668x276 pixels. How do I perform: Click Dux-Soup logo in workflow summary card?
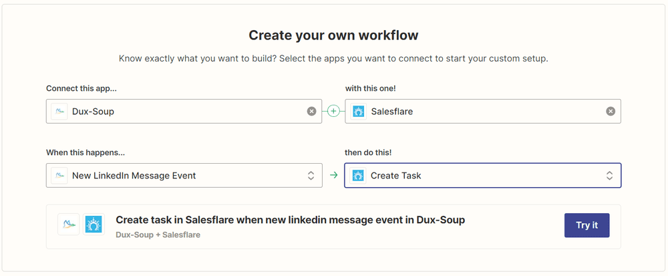[69, 225]
